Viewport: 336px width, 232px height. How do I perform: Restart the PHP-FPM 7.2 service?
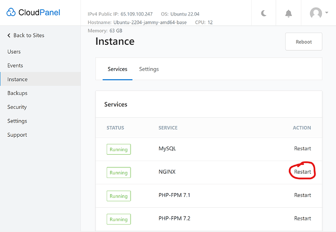(x=302, y=218)
